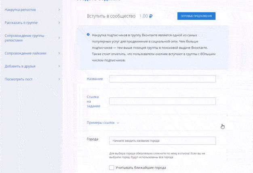The height and width of the screenshot is (173, 253).
Task: Click arrow icon beside Накрутка репостов
Action: pos(59,9)
